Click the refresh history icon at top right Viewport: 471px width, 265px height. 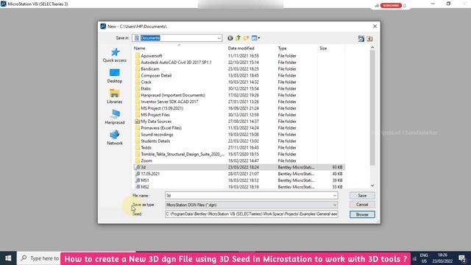[x=361, y=38]
